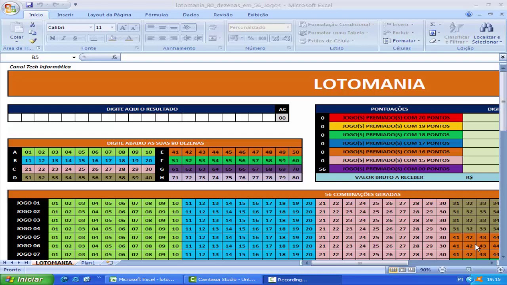Switch to Exibição ribbon tab
507x285 pixels.
point(258,15)
